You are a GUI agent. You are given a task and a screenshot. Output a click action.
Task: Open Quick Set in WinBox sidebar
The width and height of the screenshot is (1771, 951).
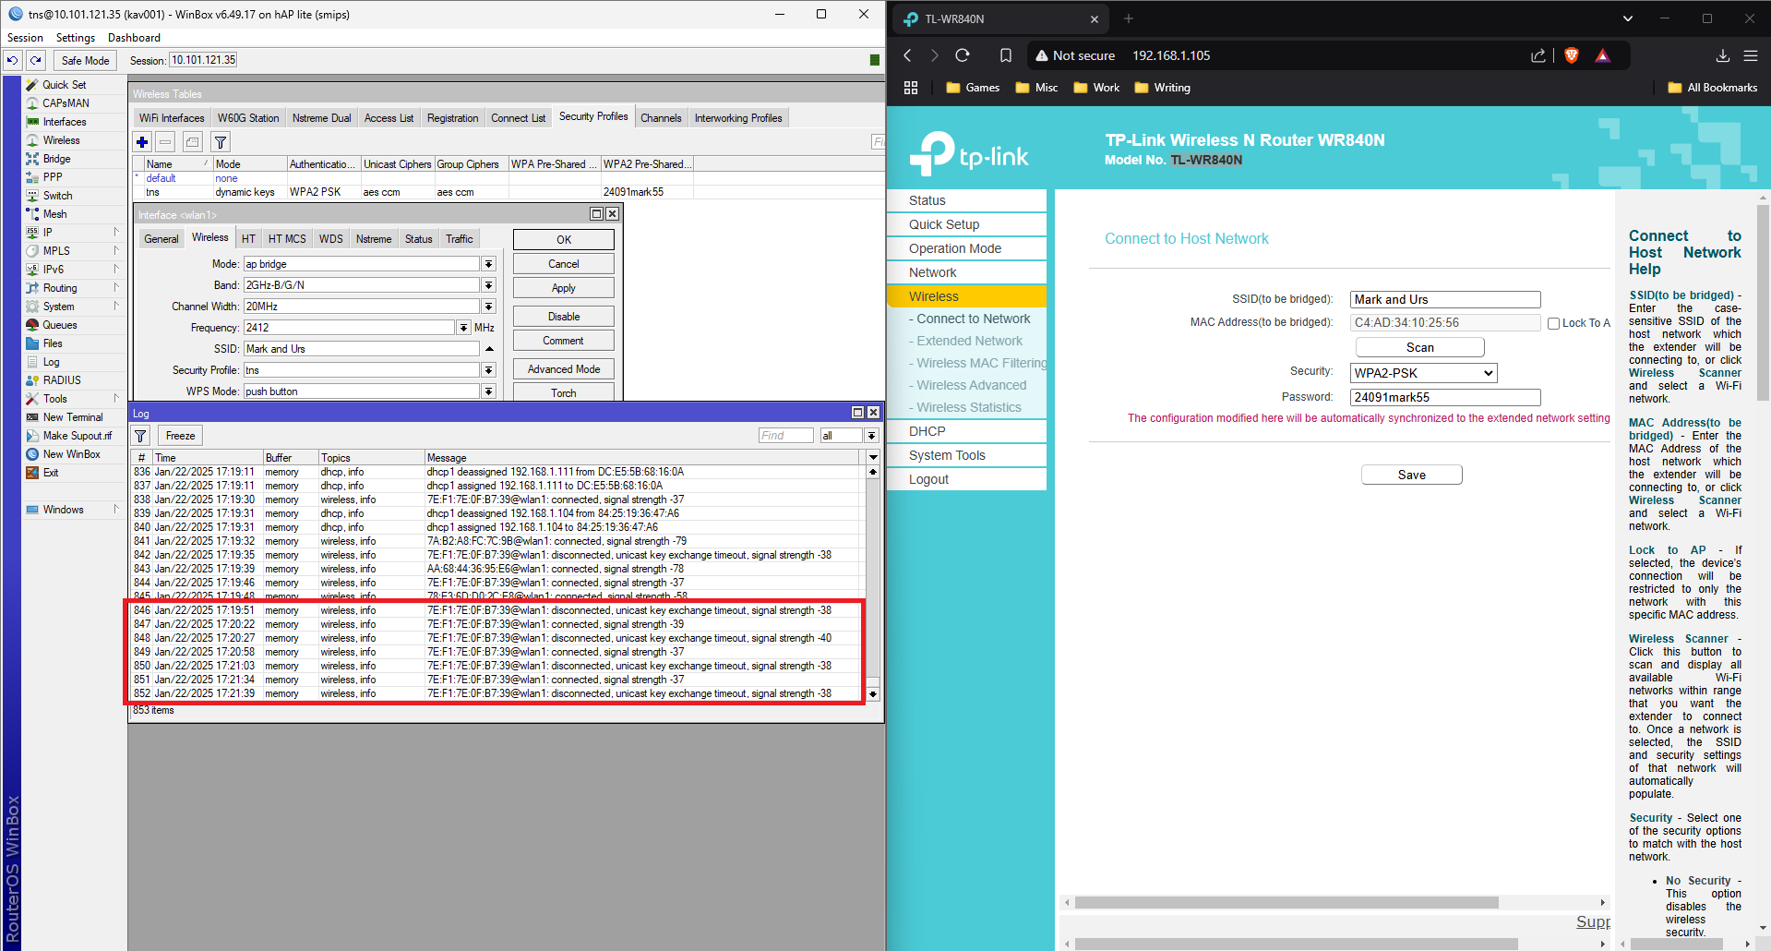(64, 85)
